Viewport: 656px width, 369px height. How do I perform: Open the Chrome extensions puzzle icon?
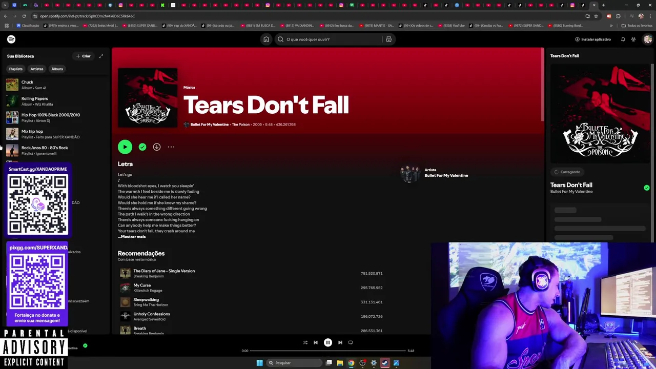tap(618, 16)
